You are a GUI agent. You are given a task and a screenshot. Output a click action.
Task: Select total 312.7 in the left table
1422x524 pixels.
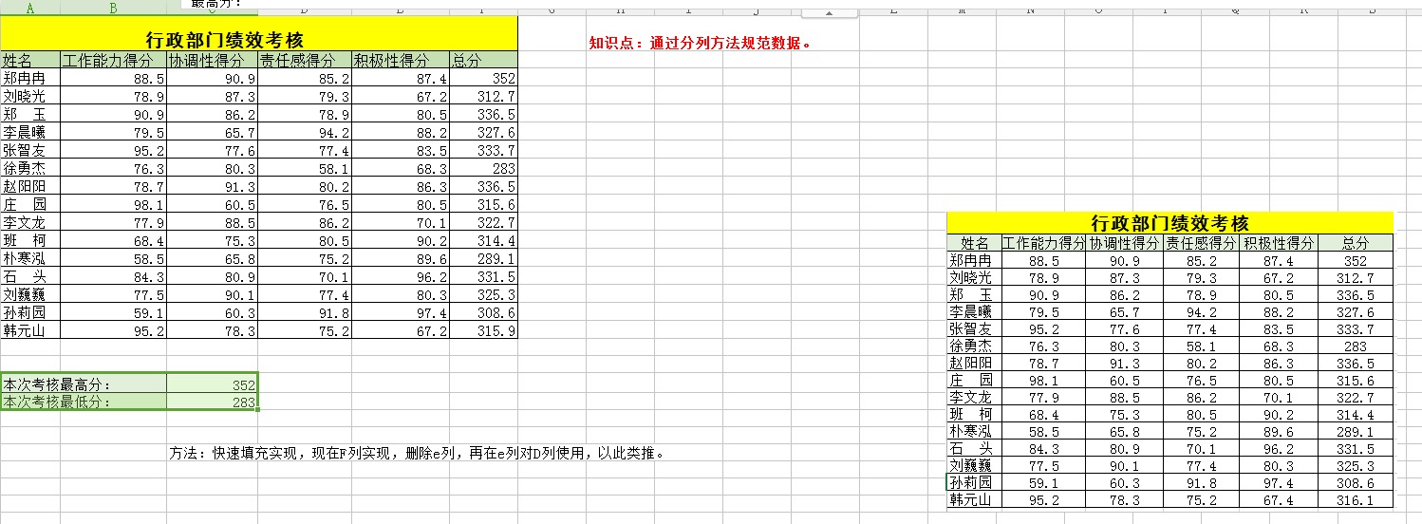click(484, 97)
